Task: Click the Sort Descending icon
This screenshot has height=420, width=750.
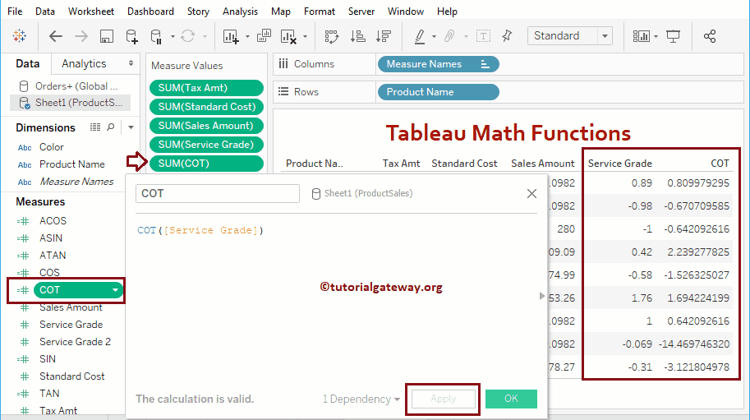Action: coord(384,36)
